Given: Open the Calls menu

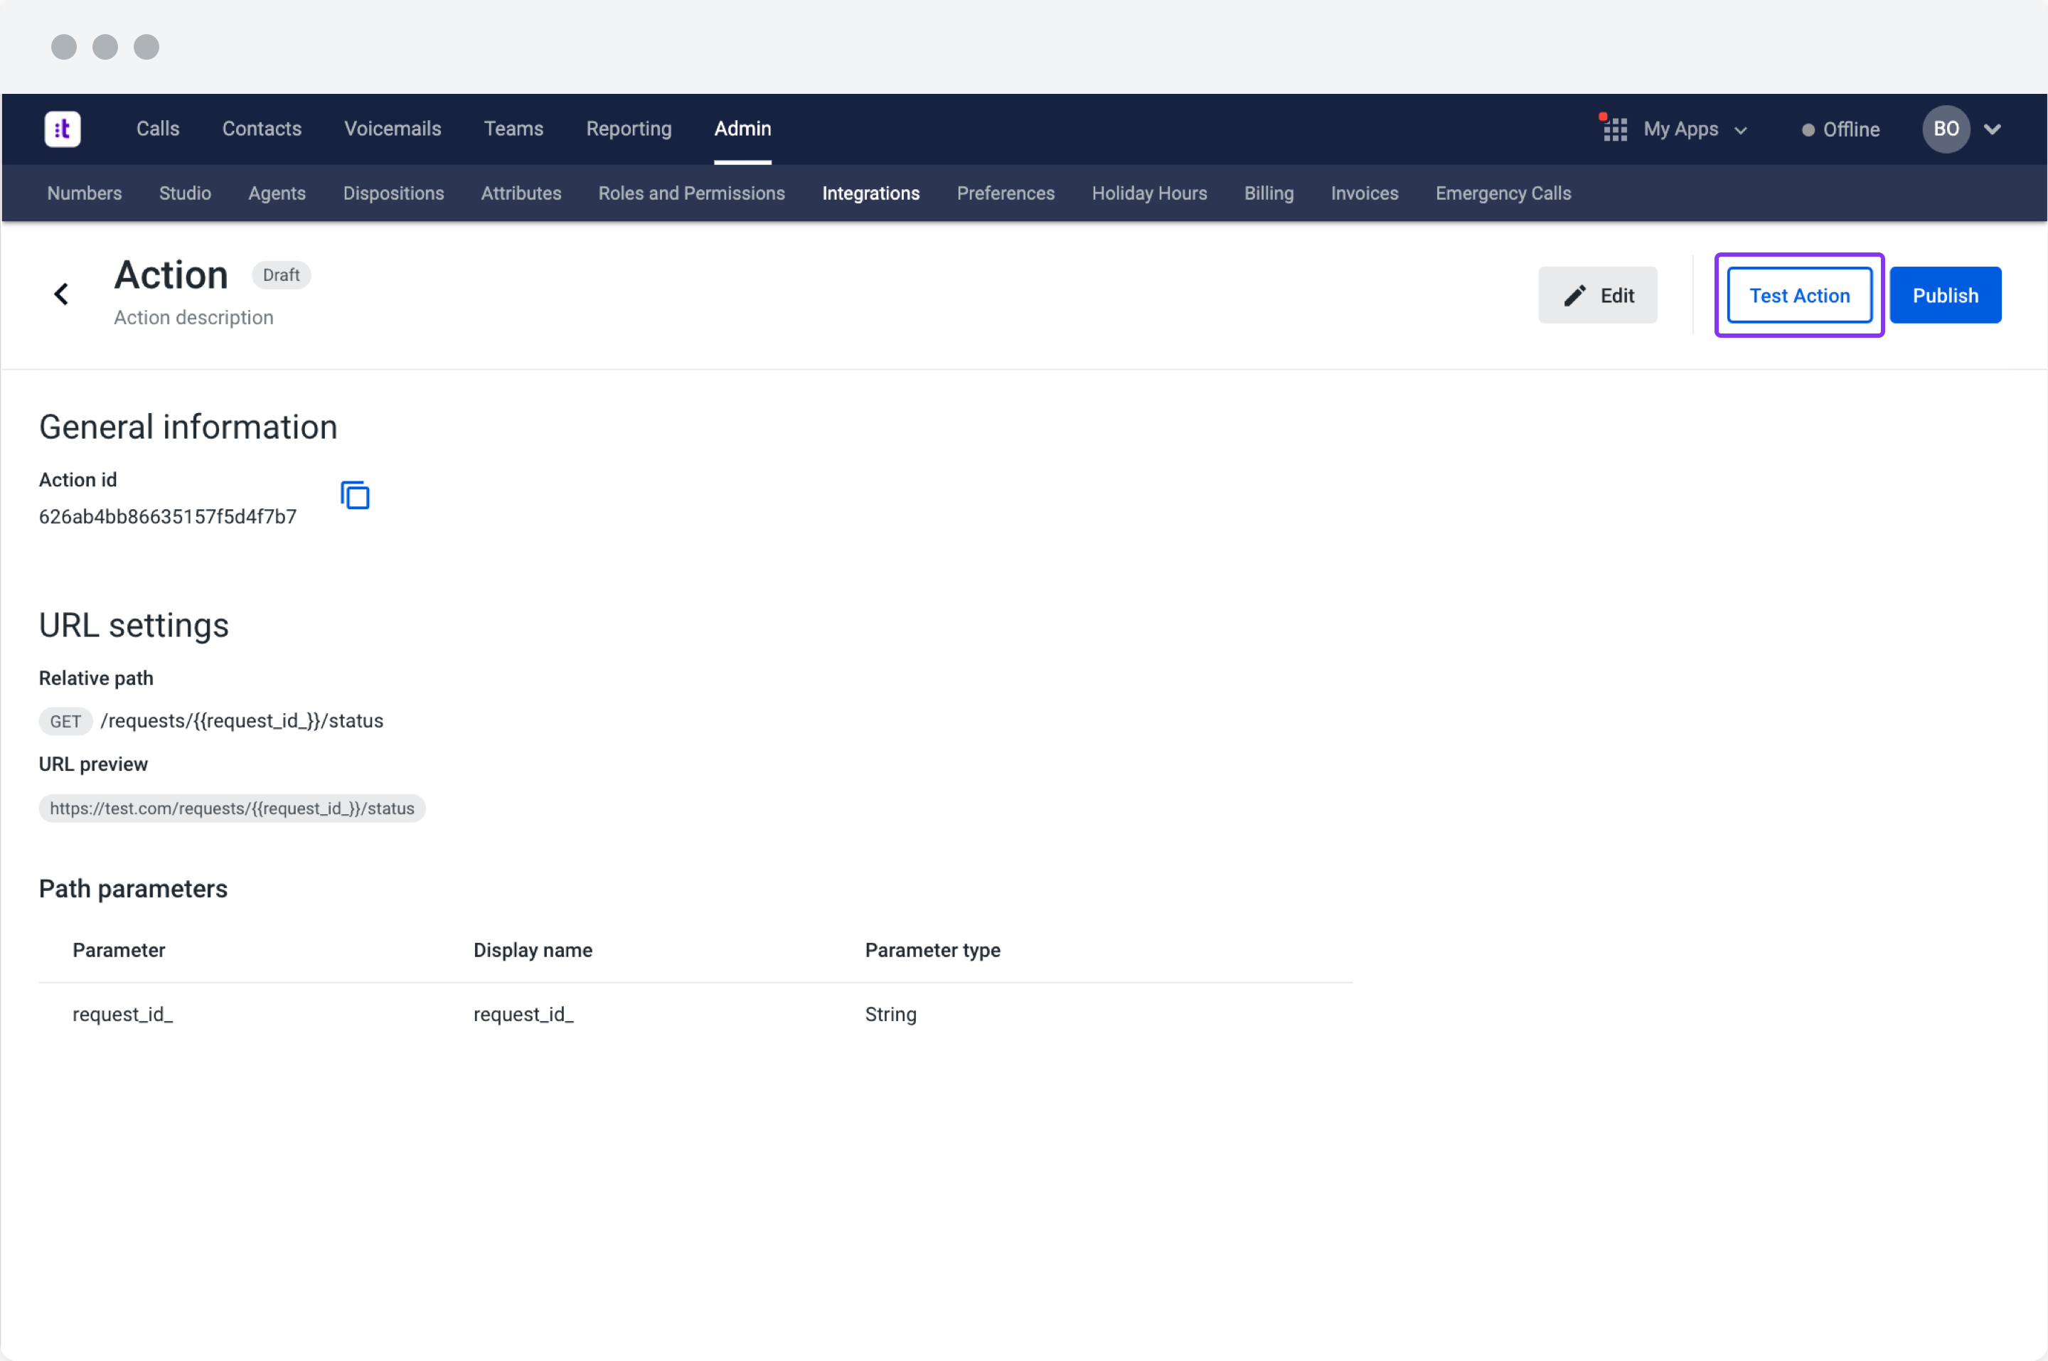Looking at the screenshot, I should (x=158, y=129).
